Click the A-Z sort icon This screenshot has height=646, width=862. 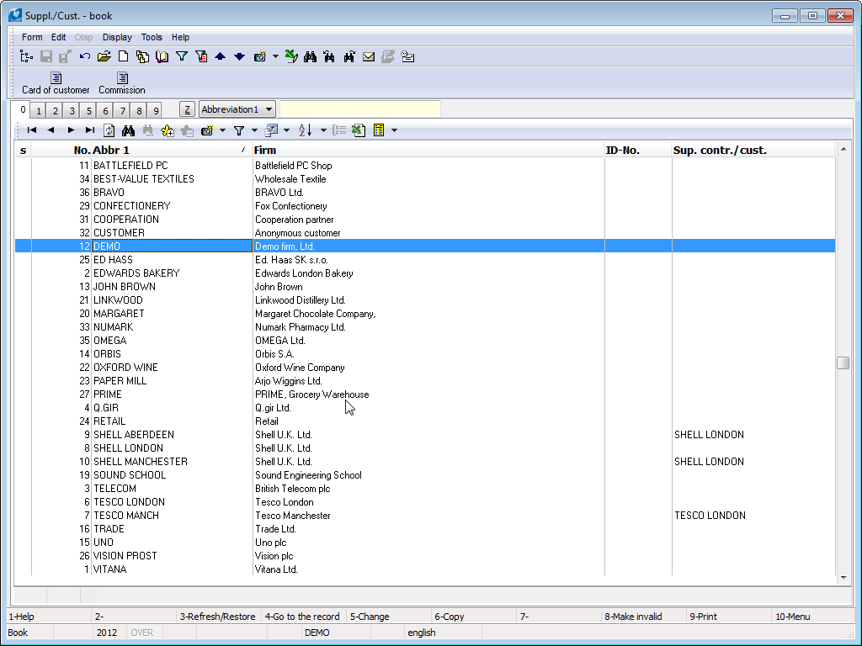(305, 130)
